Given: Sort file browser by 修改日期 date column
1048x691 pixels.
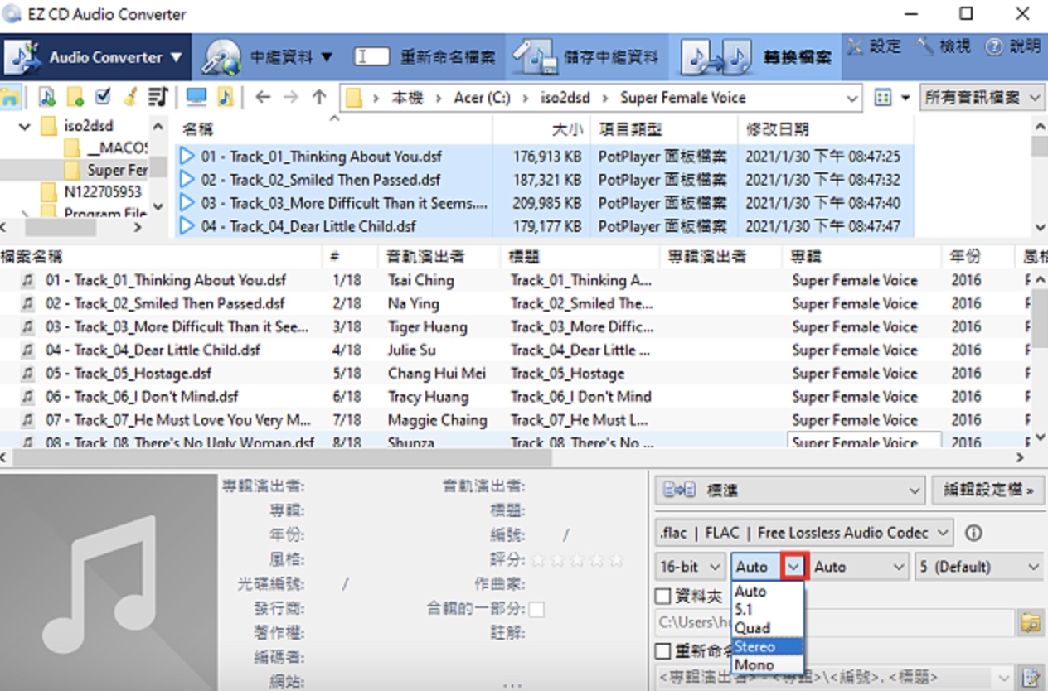Looking at the screenshot, I should tap(826, 129).
